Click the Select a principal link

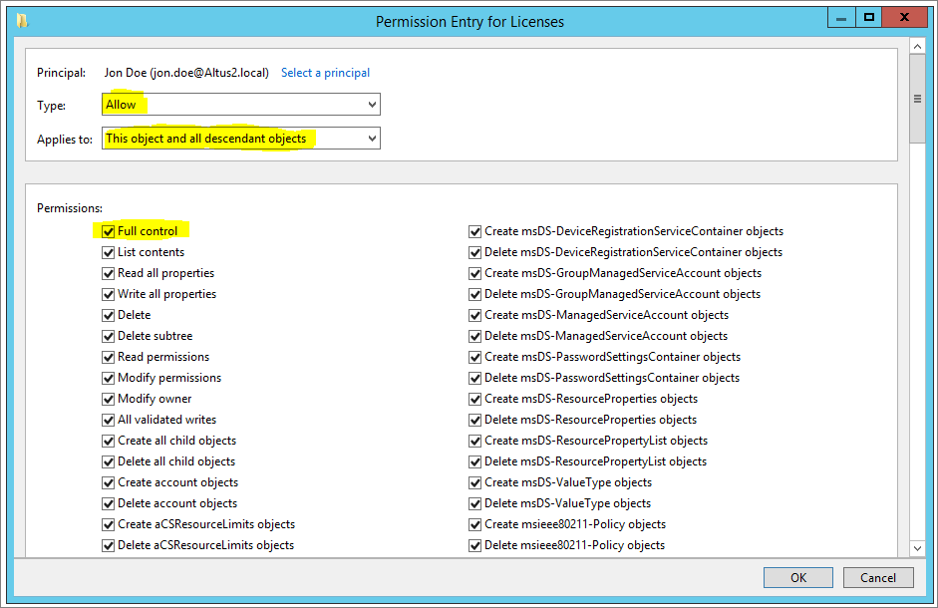point(325,73)
